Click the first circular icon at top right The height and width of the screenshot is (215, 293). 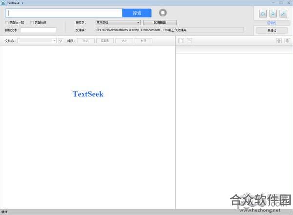(263, 14)
